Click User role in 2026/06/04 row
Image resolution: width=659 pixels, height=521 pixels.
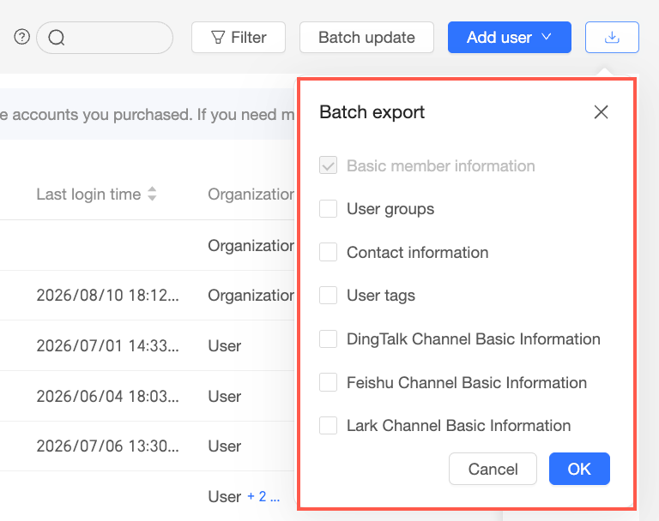click(225, 396)
